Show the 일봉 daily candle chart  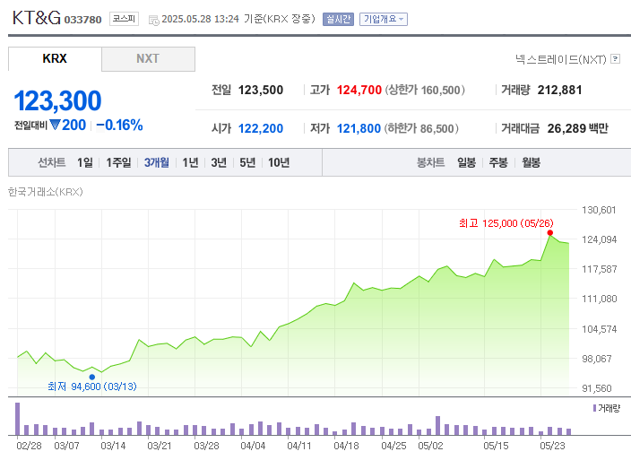coord(466,162)
